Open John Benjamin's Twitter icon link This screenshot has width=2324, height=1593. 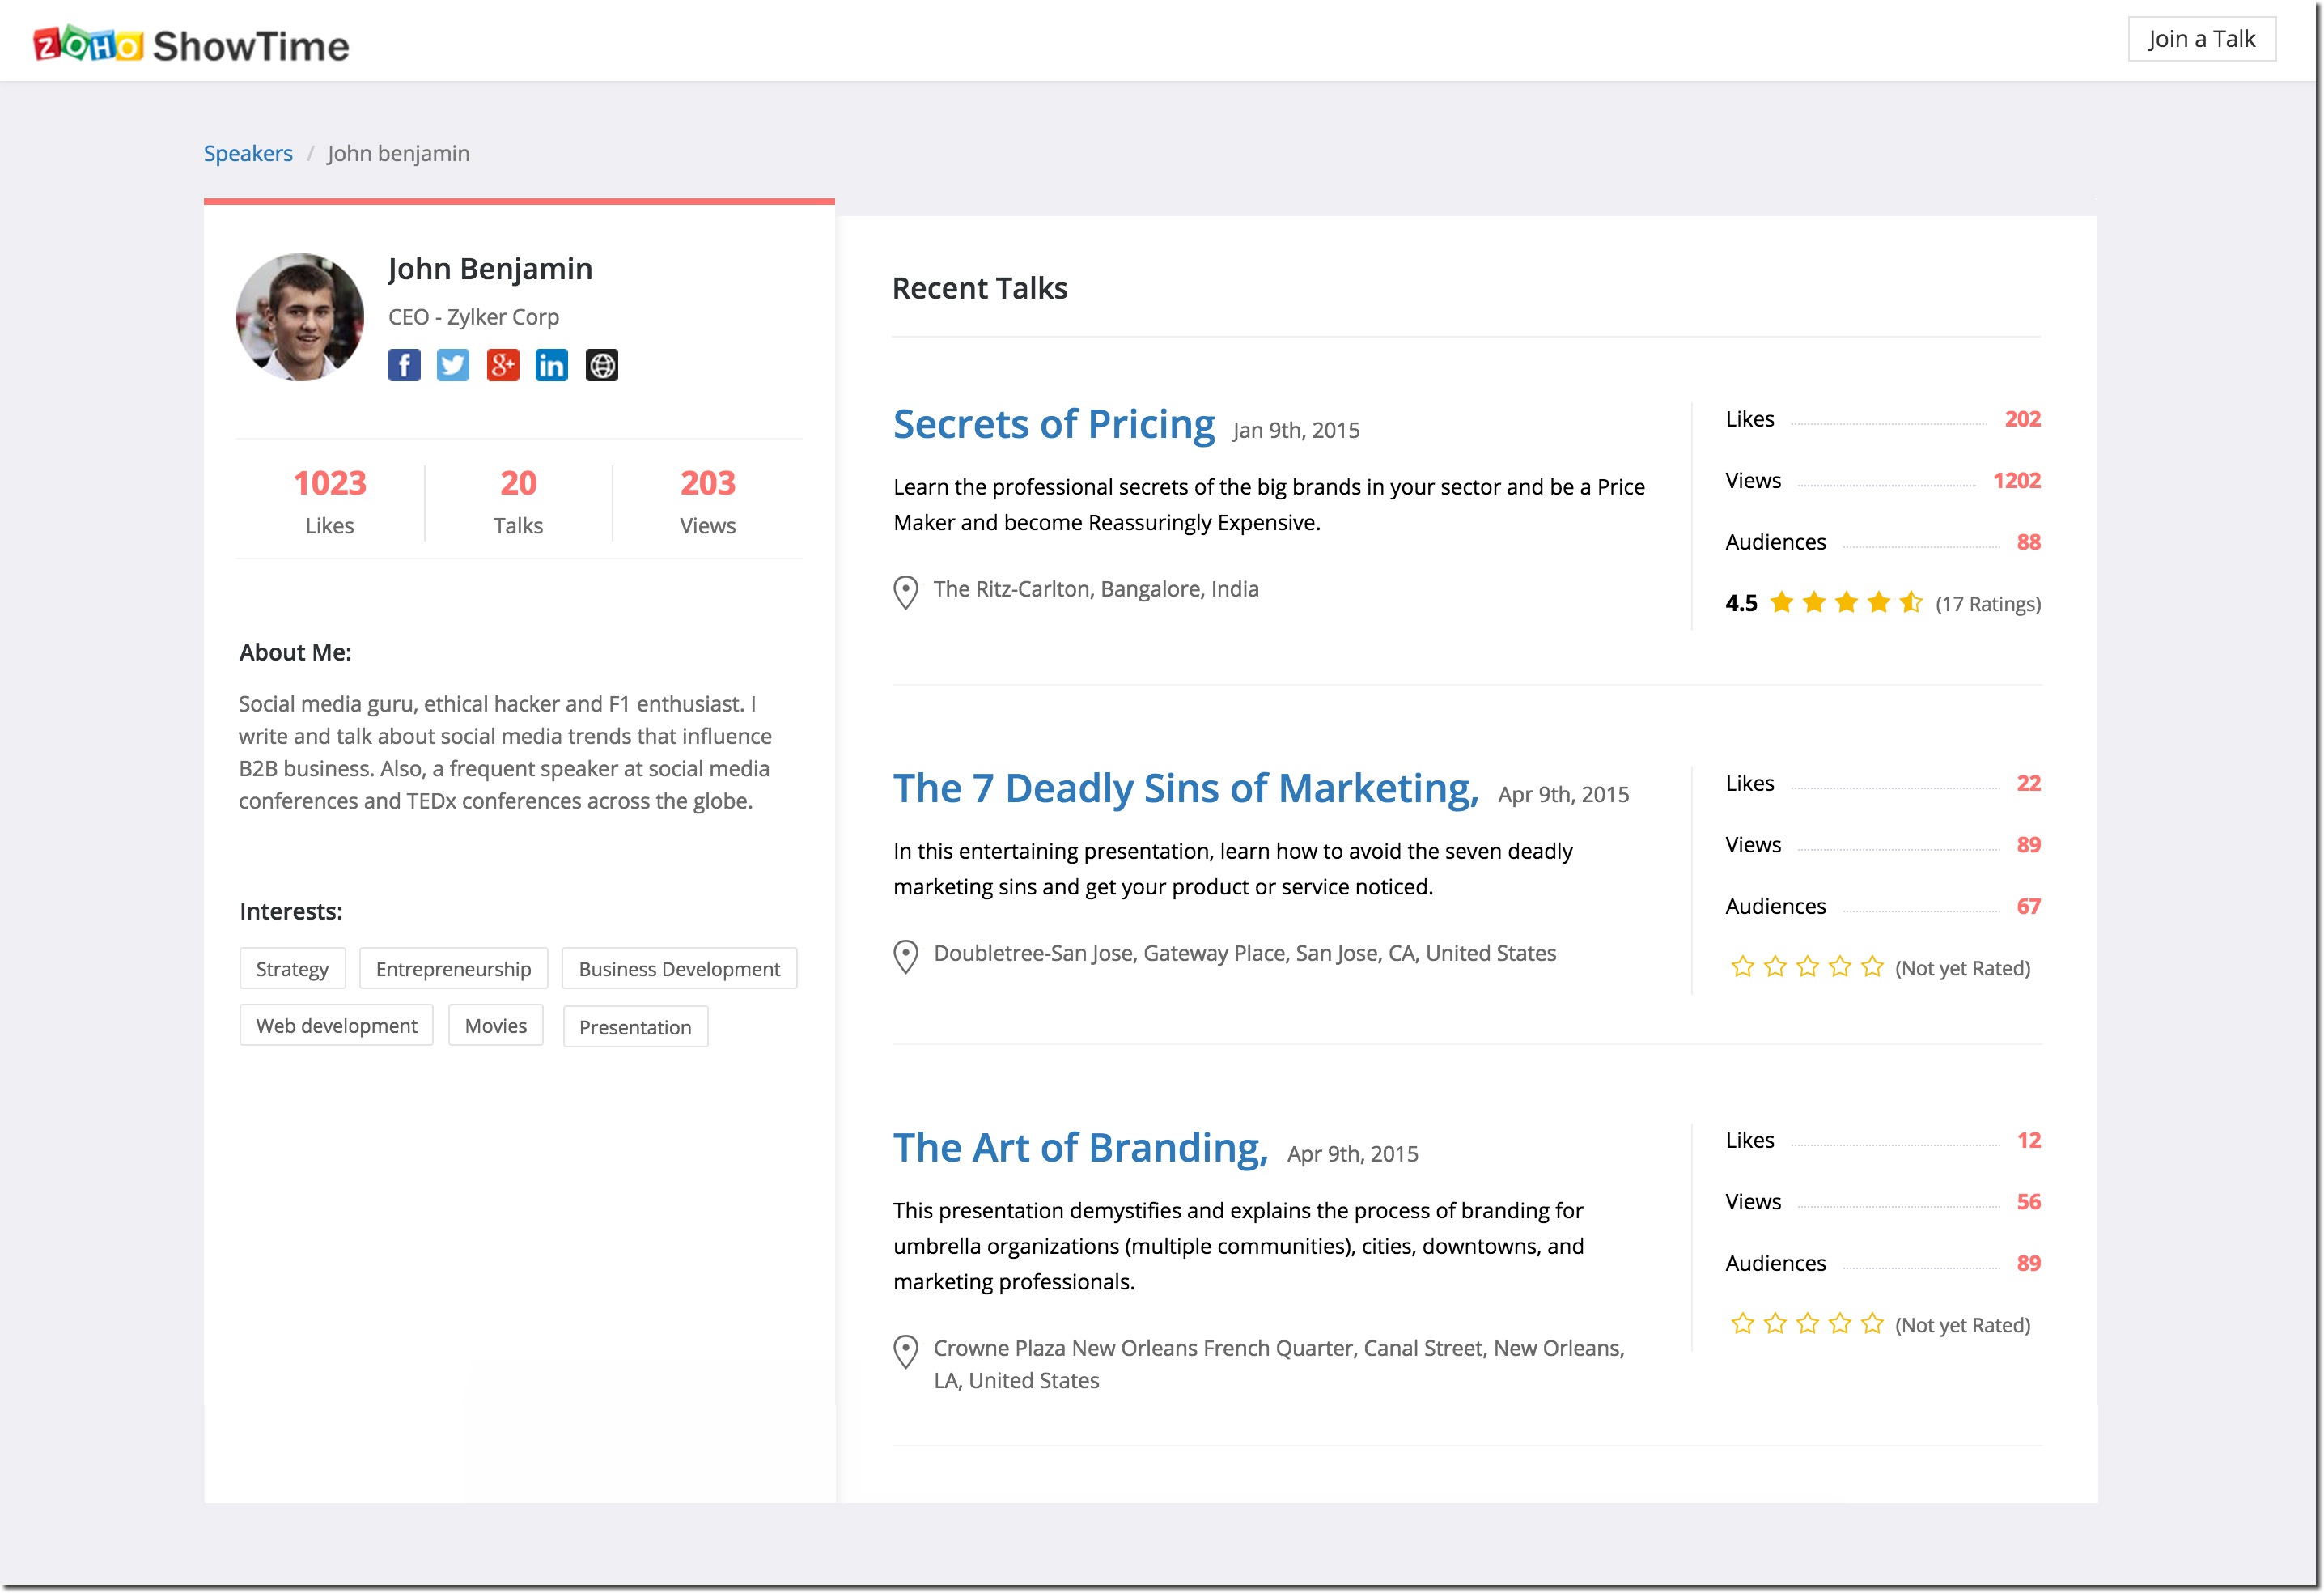(x=453, y=365)
